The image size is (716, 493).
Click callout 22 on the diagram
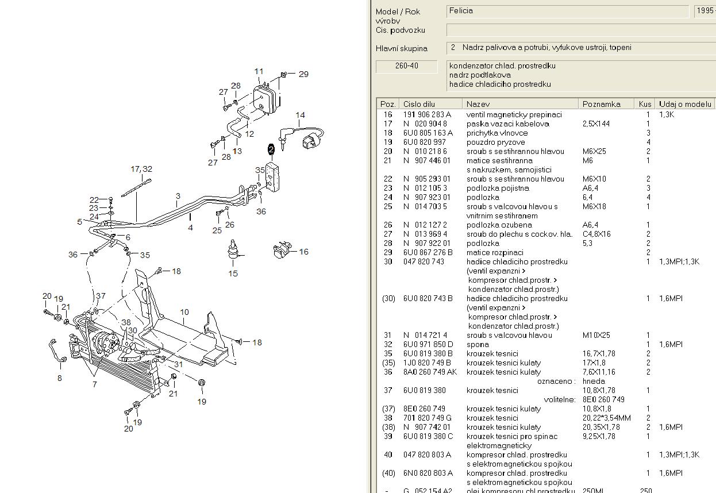point(94,199)
